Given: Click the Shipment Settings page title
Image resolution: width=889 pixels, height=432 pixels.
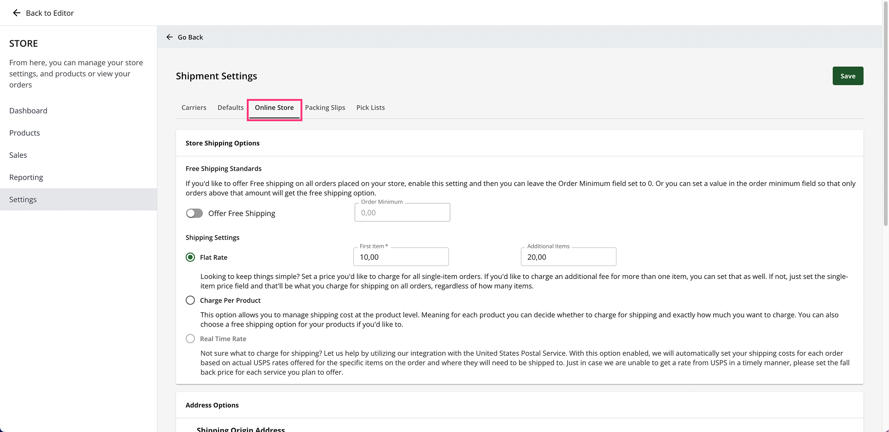Looking at the screenshot, I should click(216, 76).
